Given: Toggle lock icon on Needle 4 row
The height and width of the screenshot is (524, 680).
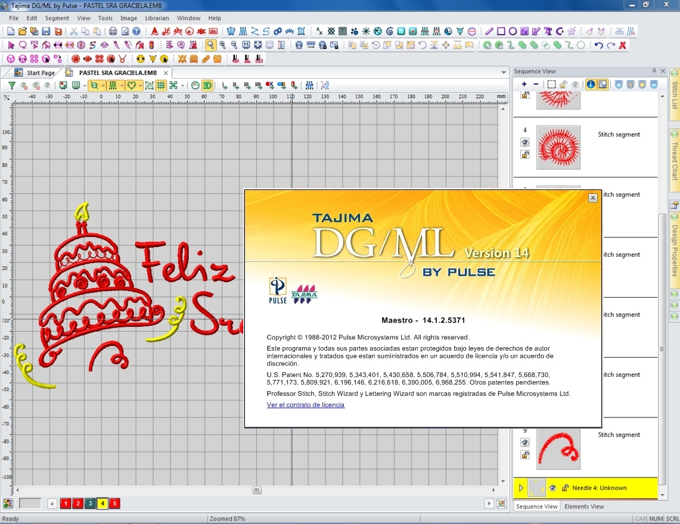Looking at the screenshot, I should 565,488.
